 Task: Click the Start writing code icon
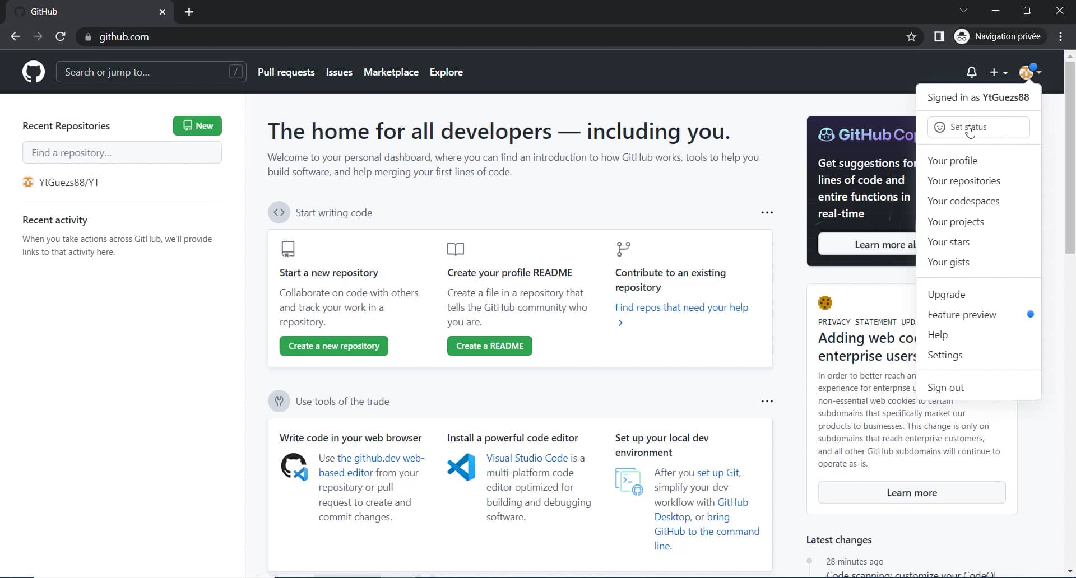(279, 213)
